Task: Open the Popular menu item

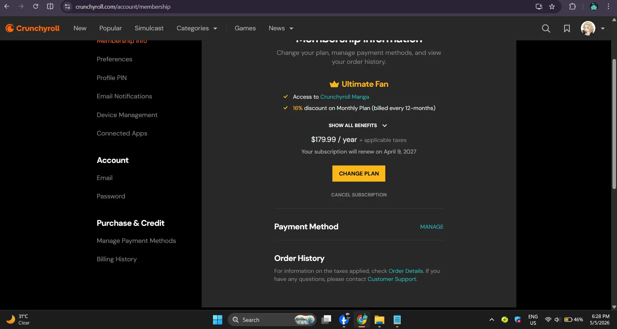Action: coord(110,28)
